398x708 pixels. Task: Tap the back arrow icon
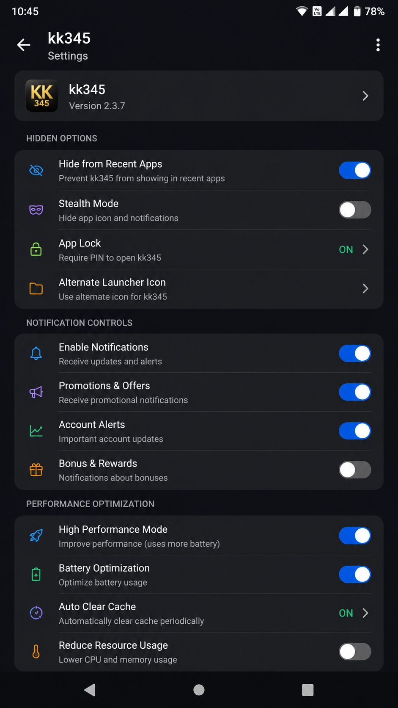click(x=24, y=45)
